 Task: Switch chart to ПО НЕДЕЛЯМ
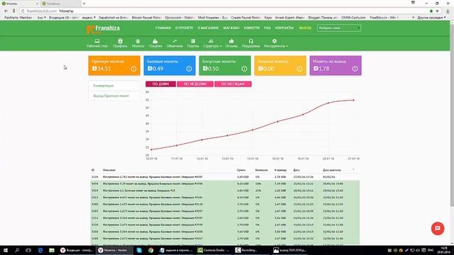195,84
